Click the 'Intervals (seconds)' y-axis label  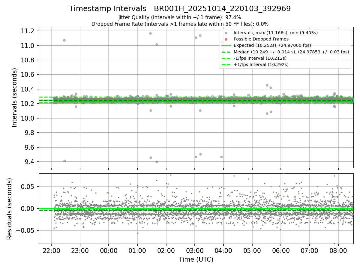pyautogui.click(x=14, y=97)
